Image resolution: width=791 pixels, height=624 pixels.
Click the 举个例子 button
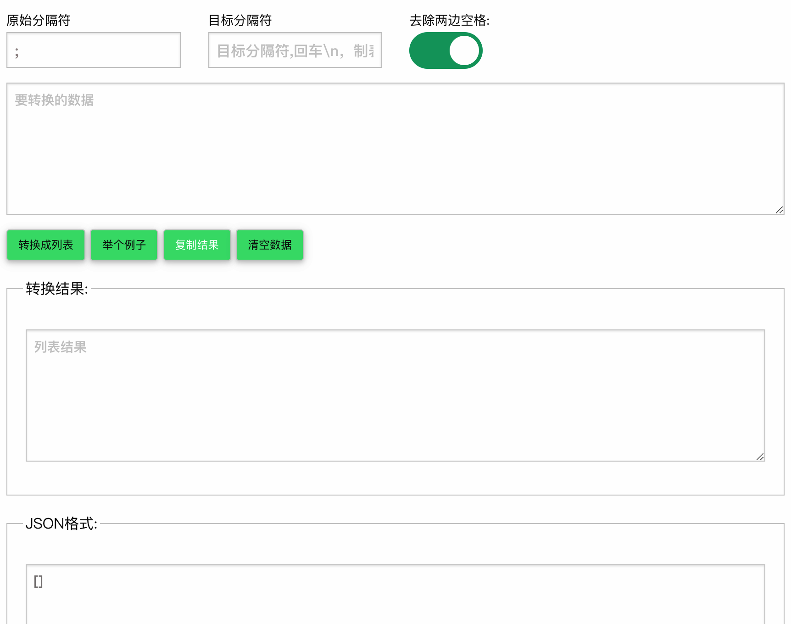[124, 245]
